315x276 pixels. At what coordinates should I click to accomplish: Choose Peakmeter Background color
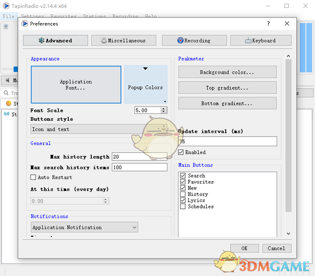(227, 72)
